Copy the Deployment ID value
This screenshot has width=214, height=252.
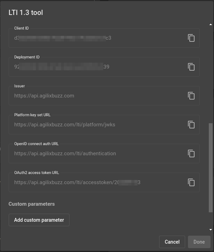point(191,67)
